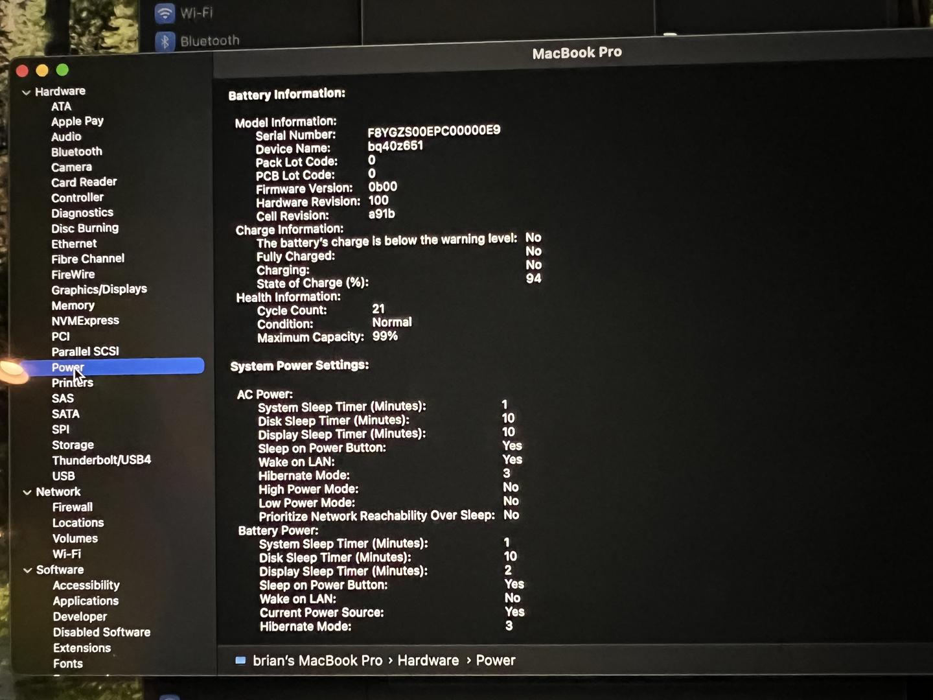Open Accessibility under Software
933x700 pixels.
tap(86, 585)
